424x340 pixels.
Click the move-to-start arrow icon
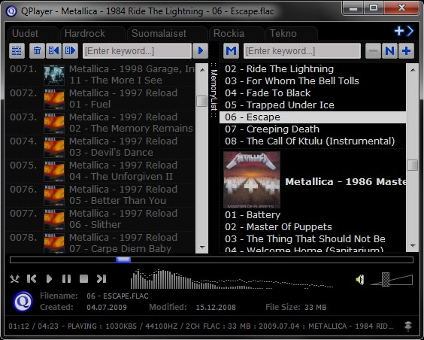tap(53, 50)
